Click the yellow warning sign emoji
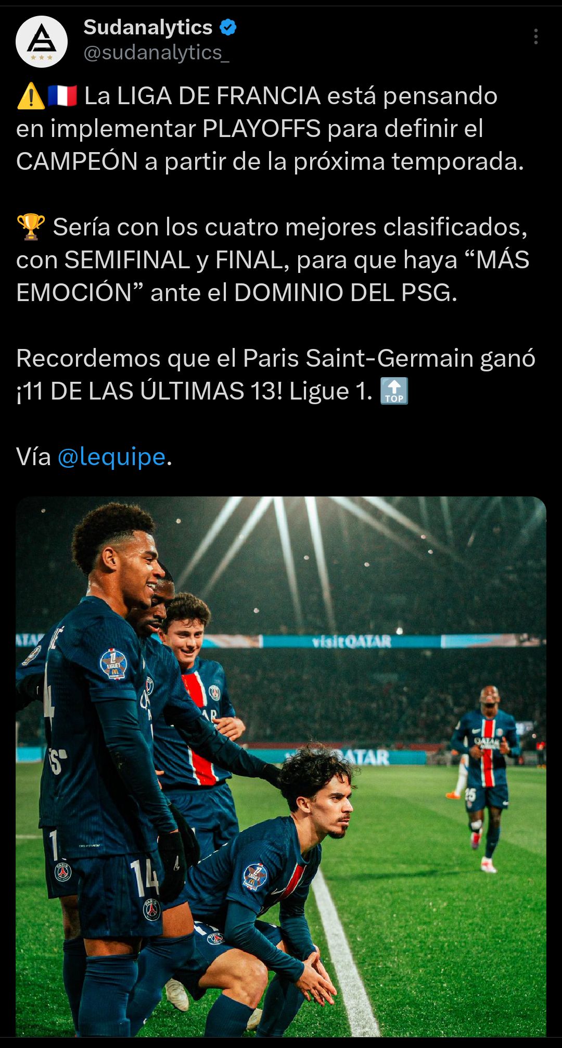Screen dimensions: 562x1048 click(31, 96)
